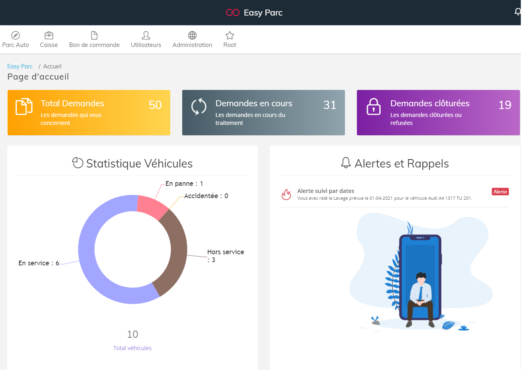Screen dimensions: 522x370
Task: Open the Utilisateurs person icon
Action: [x=146, y=35]
